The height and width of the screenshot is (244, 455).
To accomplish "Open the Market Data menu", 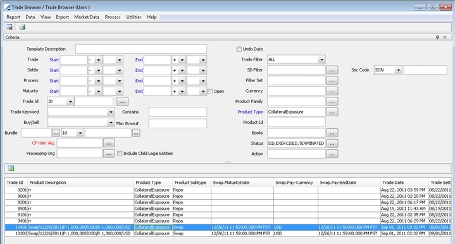I will tap(87, 17).
